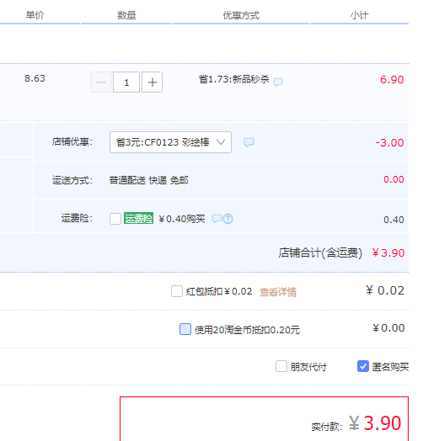The width and height of the screenshot is (439, 441).
Task: Click the minus button to decrease quantity
Action: (x=100, y=82)
